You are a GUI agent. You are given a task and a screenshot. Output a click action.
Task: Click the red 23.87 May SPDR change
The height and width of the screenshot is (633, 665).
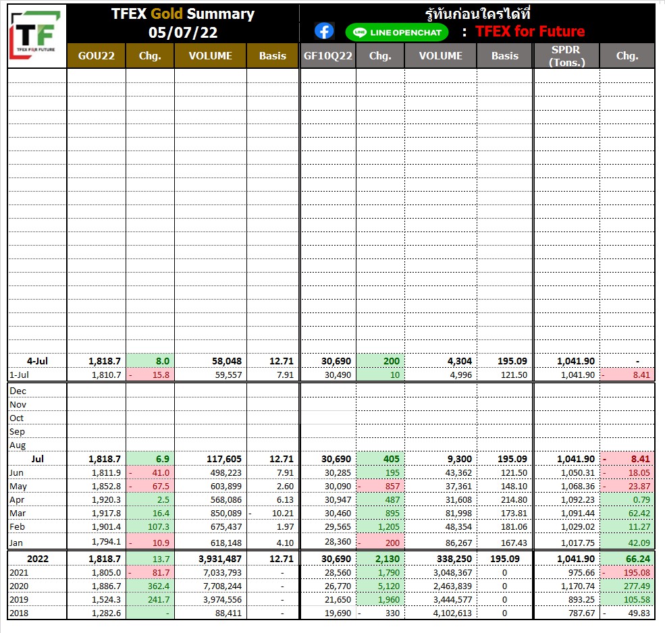pyautogui.click(x=627, y=487)
